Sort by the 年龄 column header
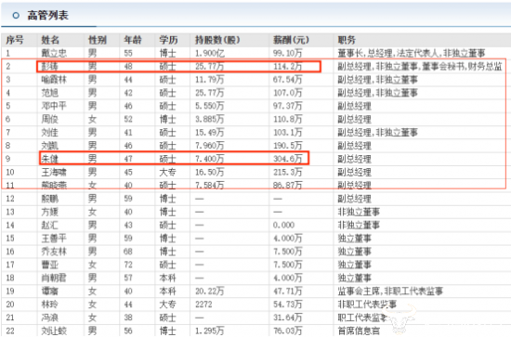Image resolution: width=511 pixels, height=337 pixels. (x=133, y=40)
